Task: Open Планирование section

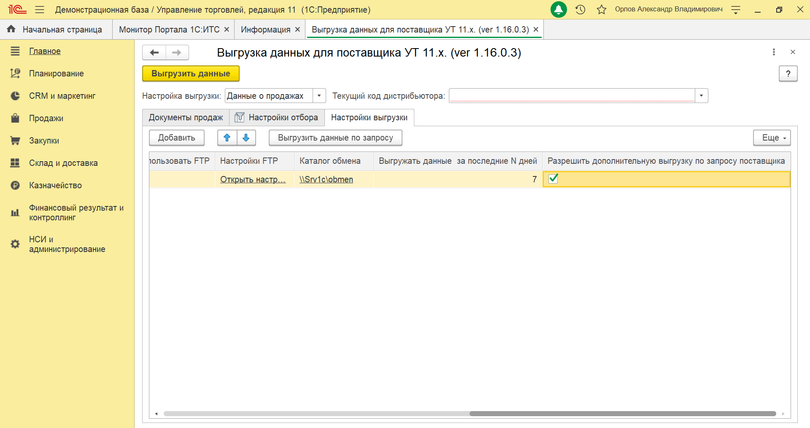Action: coord(56,73)
